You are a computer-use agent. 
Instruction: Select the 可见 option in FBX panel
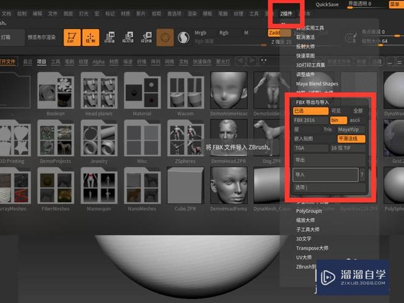[336, 111]
